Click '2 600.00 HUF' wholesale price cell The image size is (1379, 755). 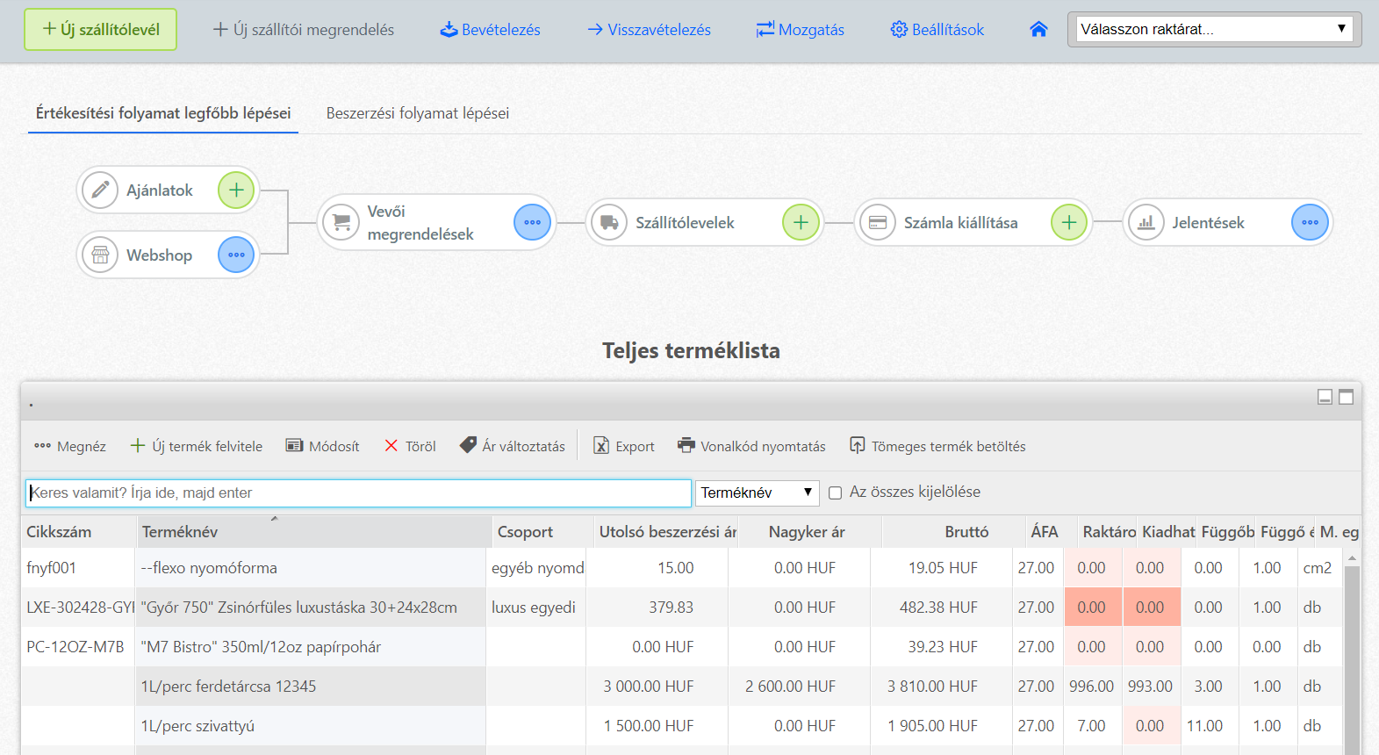[799, 687]
